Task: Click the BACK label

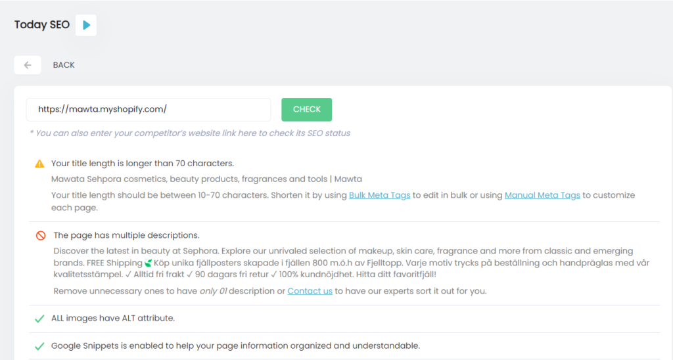Action: coord(64,65)
